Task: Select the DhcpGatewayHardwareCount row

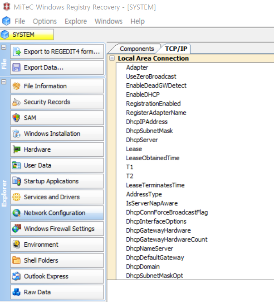Action: 195,240
